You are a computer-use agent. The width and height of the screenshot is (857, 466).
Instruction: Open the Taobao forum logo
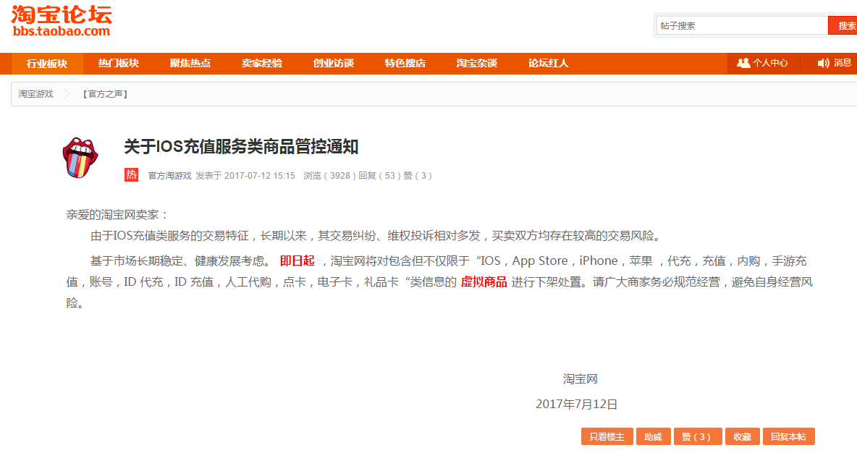coord(62,22)
